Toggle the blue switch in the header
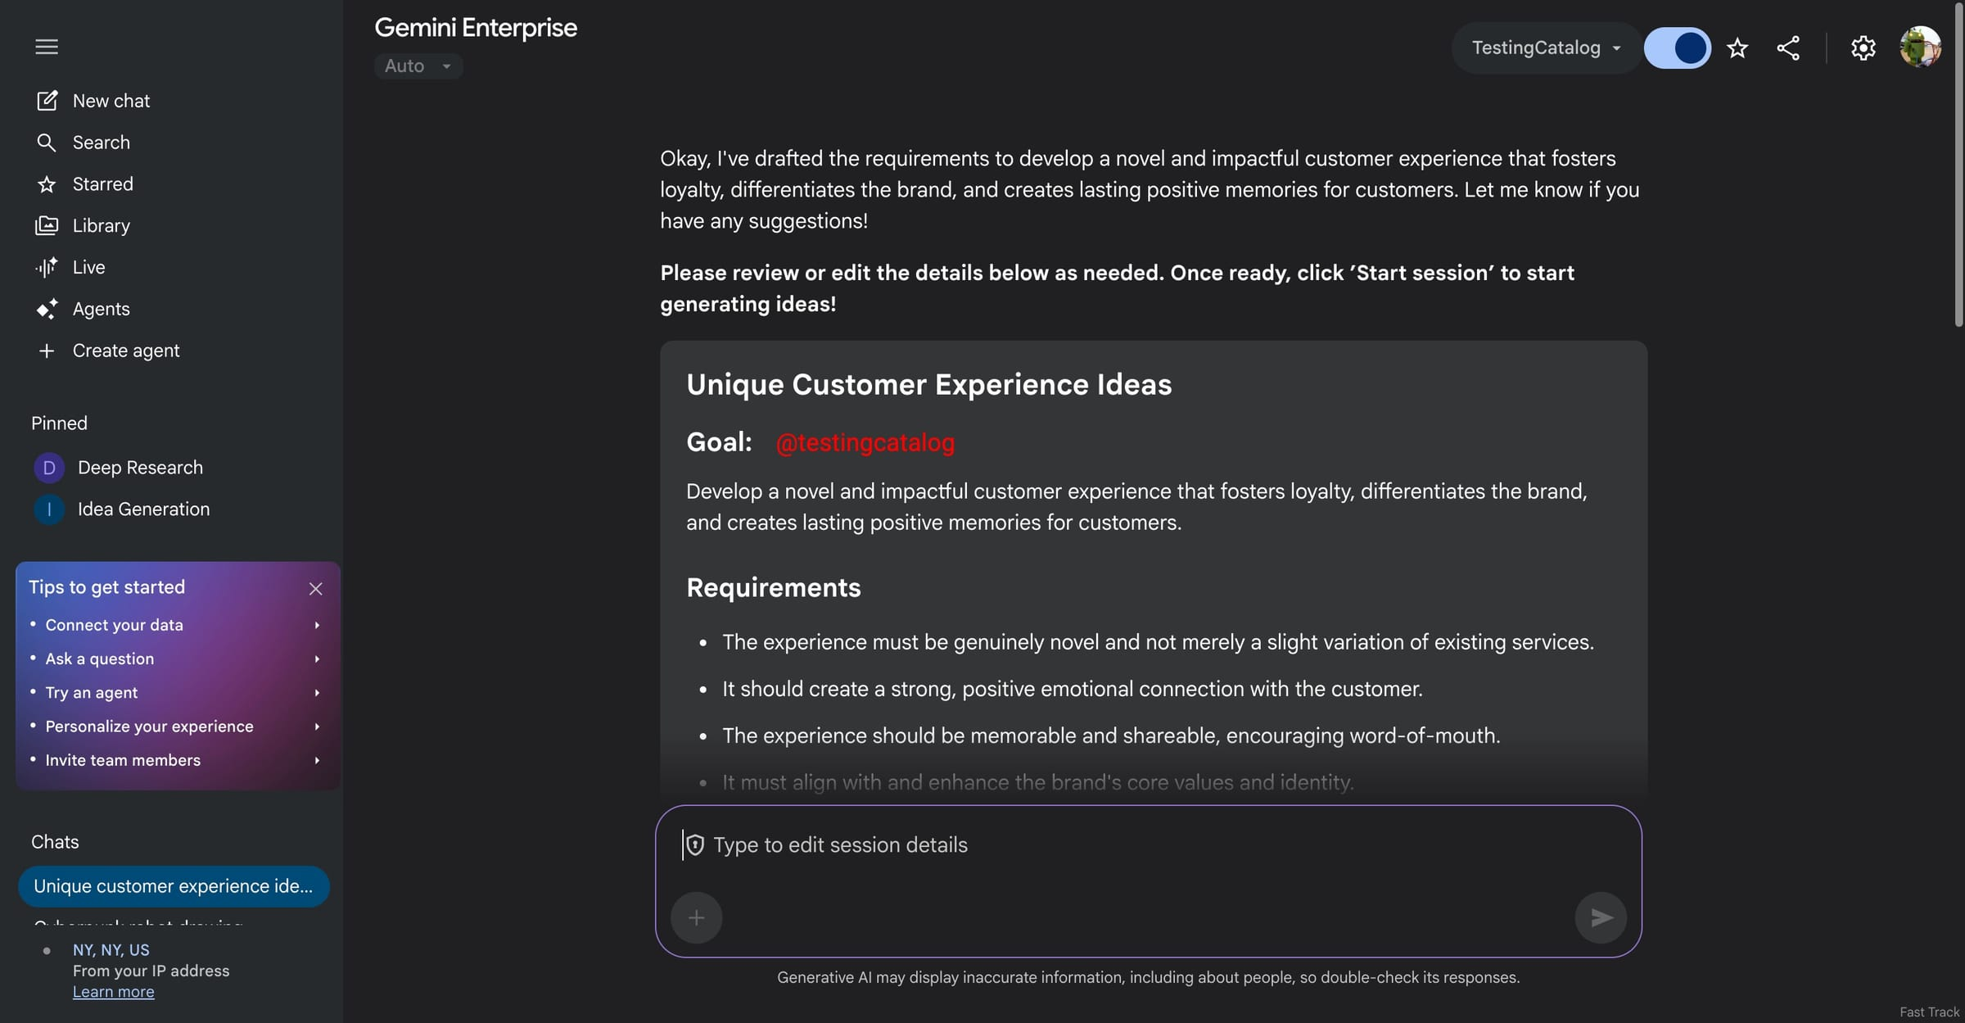The width and height of the screenshot is (1965, 1023). (1677, 48)
